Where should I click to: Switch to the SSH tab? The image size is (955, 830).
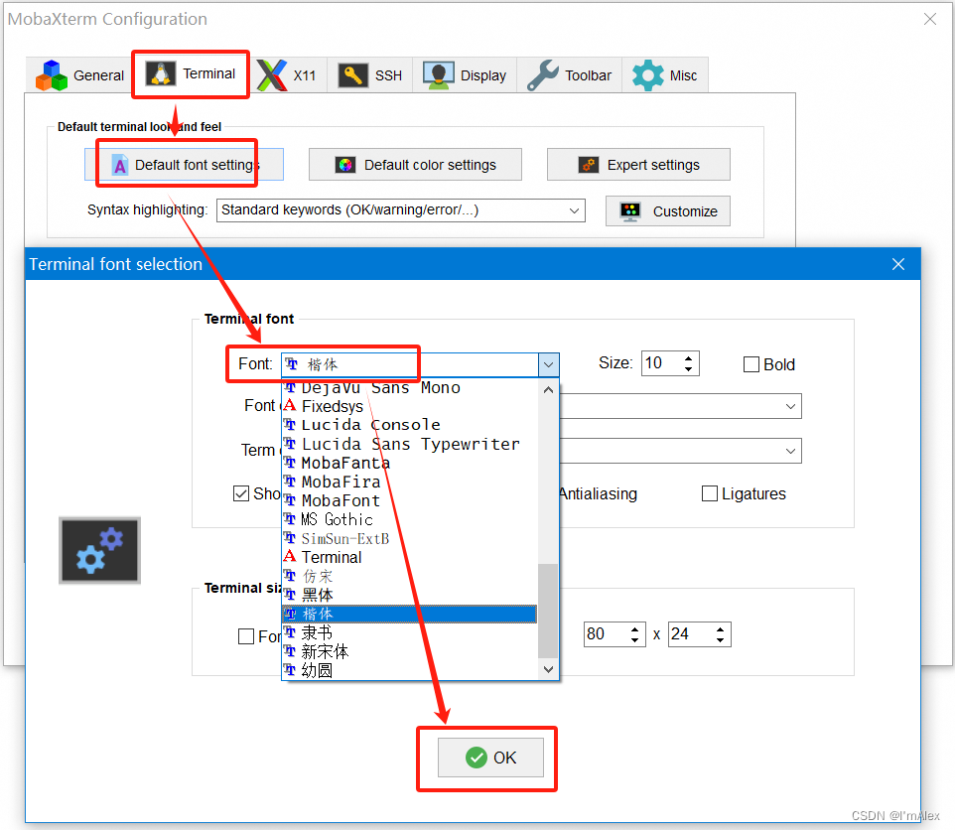370,75
